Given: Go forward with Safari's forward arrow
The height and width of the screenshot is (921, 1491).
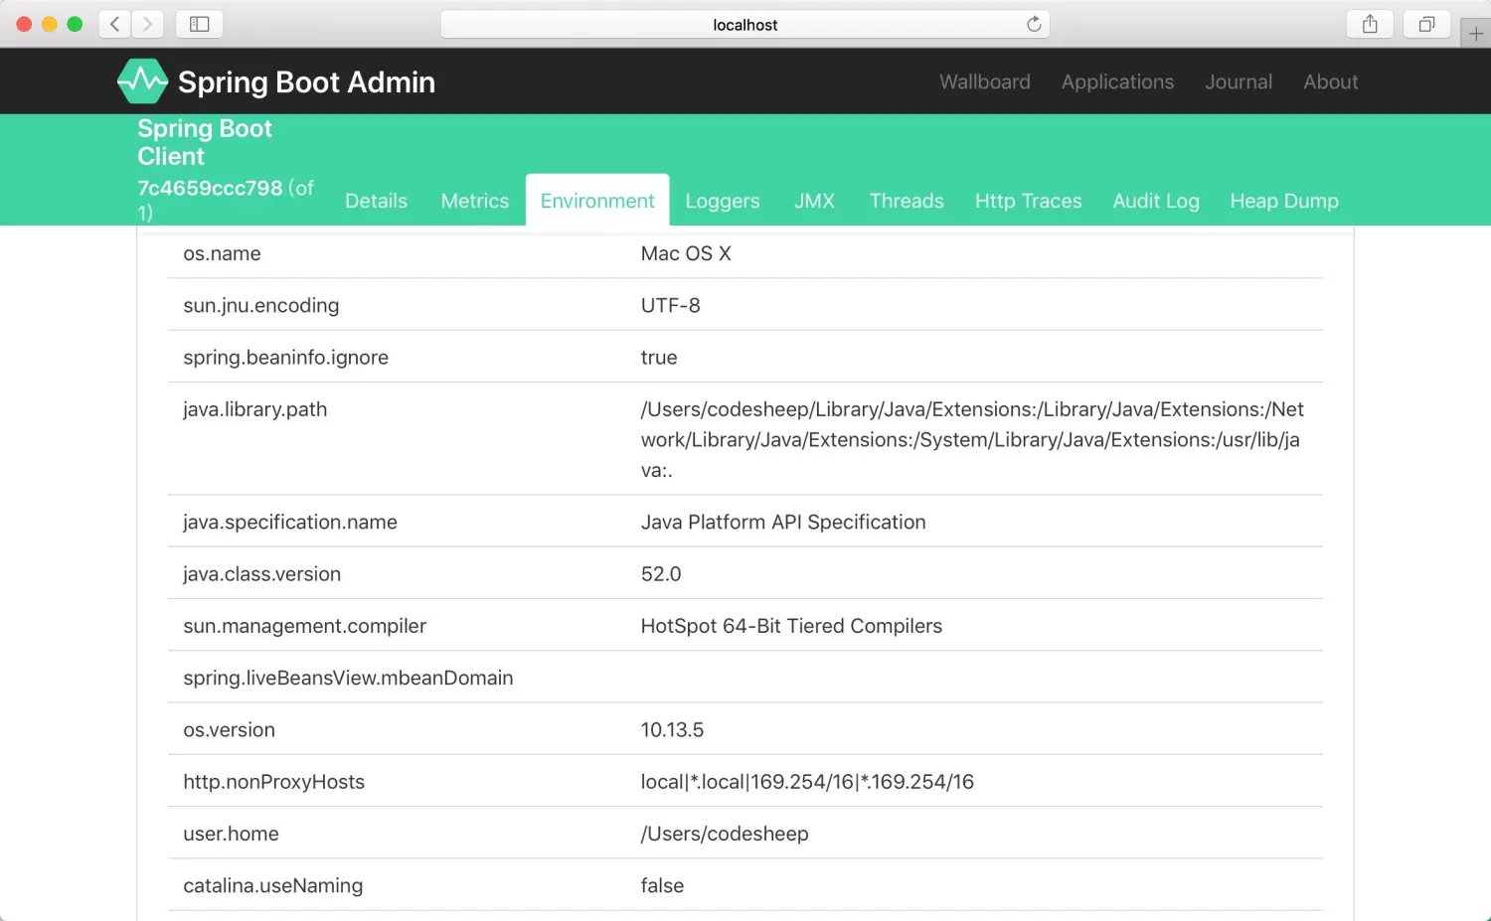Looking at the screenshot, I should [148, 24].
